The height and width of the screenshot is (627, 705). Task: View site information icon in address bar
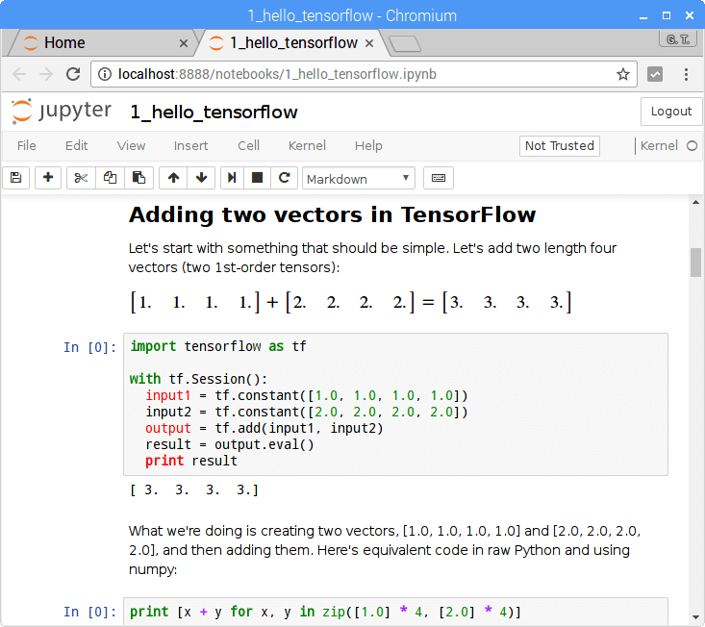click(104, 74)
